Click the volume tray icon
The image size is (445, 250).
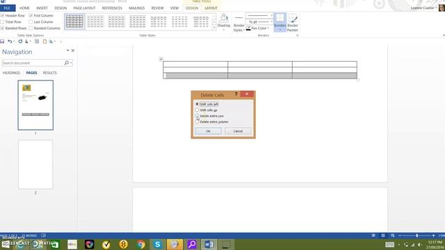click(x=419, y=244)
